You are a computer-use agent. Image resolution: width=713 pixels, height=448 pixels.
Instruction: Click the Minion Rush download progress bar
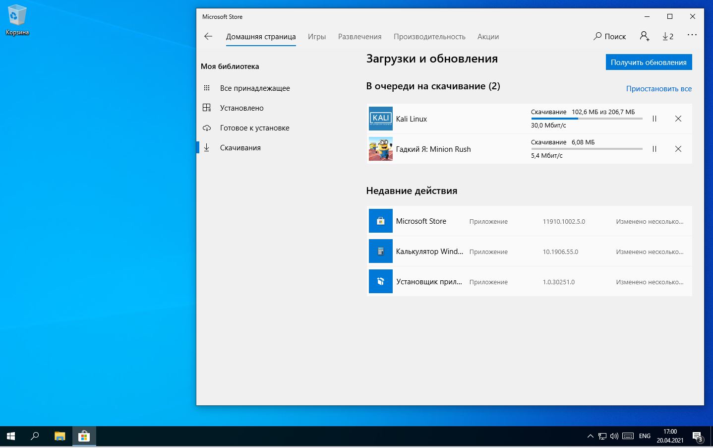click(587, 149)
